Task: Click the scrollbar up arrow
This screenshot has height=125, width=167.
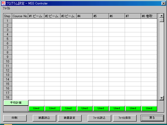Action: click(x=162, y=16)
